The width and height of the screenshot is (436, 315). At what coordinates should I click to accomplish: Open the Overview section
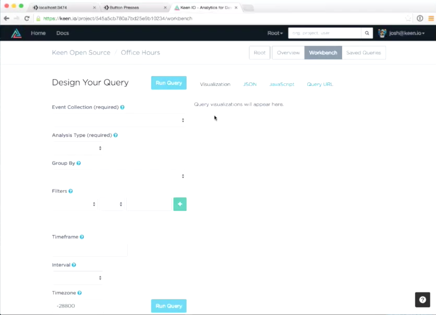pos(288,53)
